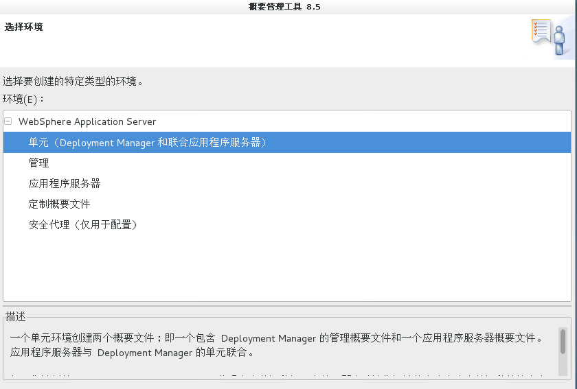577x389 pixels.
Task: Select WebSphere Application Server tree root
Action: click(87, 121)
